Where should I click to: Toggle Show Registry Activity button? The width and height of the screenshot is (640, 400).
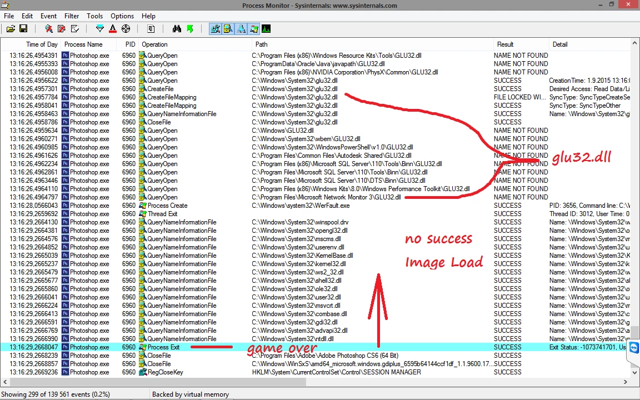tap(215, 28)
